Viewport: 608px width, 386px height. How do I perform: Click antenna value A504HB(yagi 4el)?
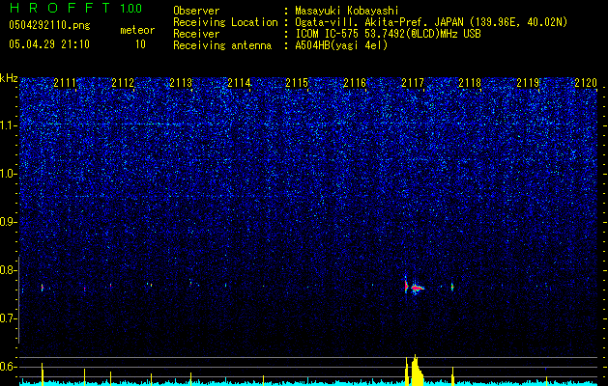pos(341,45)
